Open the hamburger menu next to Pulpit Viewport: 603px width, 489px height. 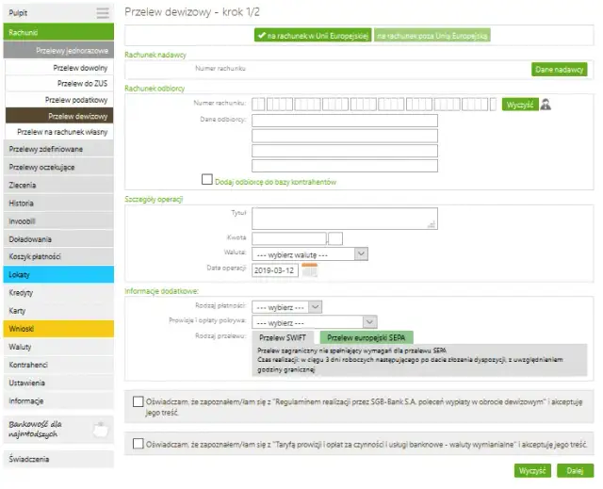click(x=103, y=13)
